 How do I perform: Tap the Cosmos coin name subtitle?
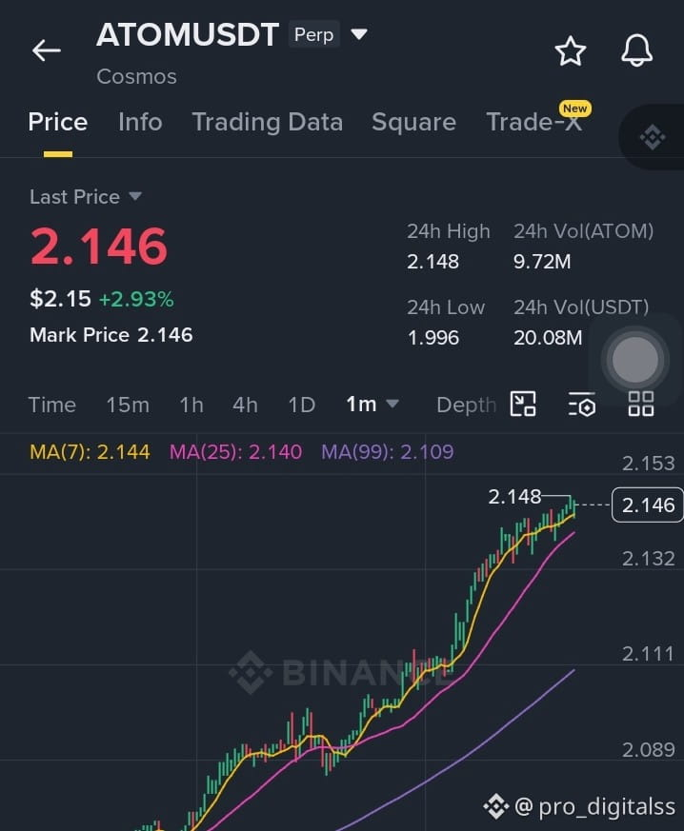click(137, 77)
